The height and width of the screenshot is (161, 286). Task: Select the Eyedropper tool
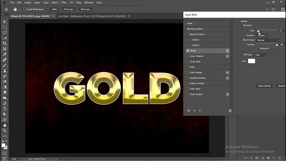click(x=5, y=55)
